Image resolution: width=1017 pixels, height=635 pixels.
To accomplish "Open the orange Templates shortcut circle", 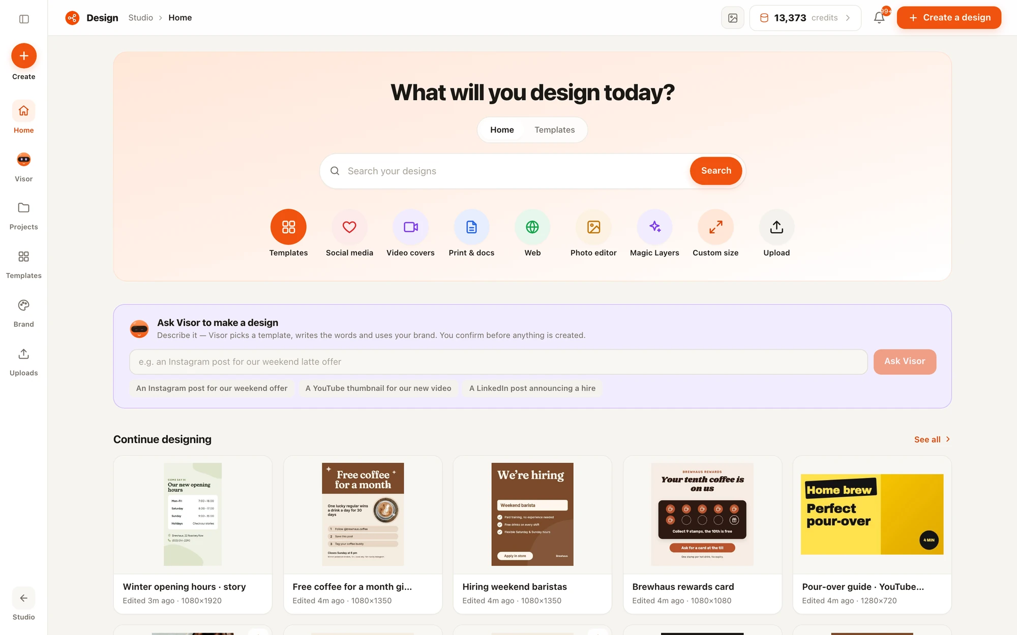I will point(288,227).
